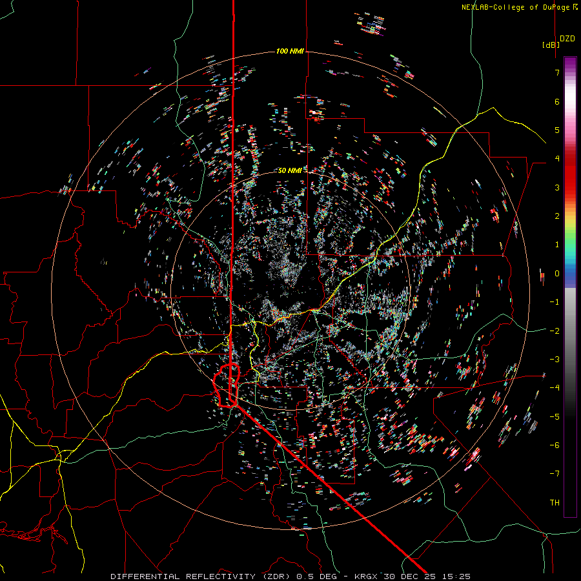Click the 6 value on the color scale
This screenshot has width=581, height=581.
[x=557, y=101]
